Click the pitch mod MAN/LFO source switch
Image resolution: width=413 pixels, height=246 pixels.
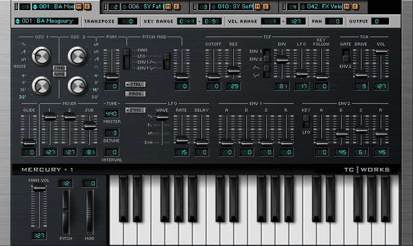pyautogui.click(x=126, y=59)
